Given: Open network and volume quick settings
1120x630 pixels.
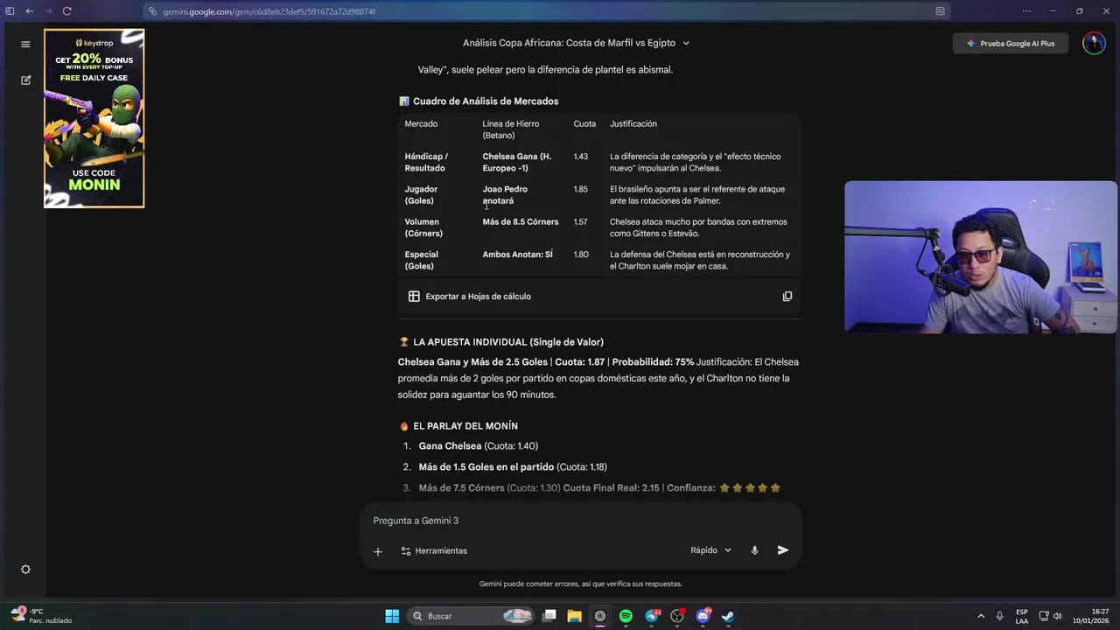Looking at the screenshot, I should pos(1050,616).
